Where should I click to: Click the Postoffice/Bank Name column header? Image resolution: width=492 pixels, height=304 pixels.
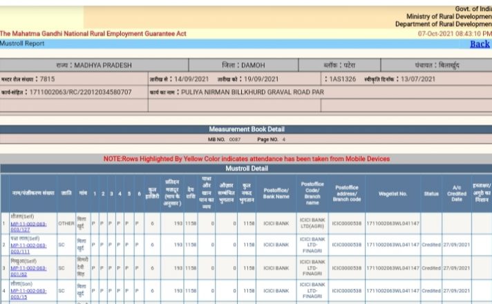coord(276,193)
